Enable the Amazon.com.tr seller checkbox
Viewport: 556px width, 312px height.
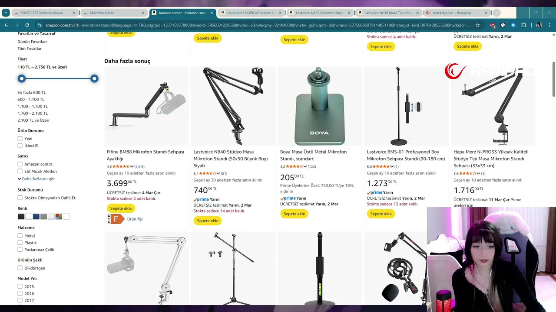pyautogui.click(x=20, y=164)
